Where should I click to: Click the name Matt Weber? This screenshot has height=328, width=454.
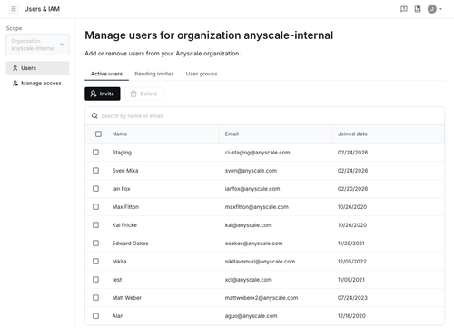pos(126,298)
